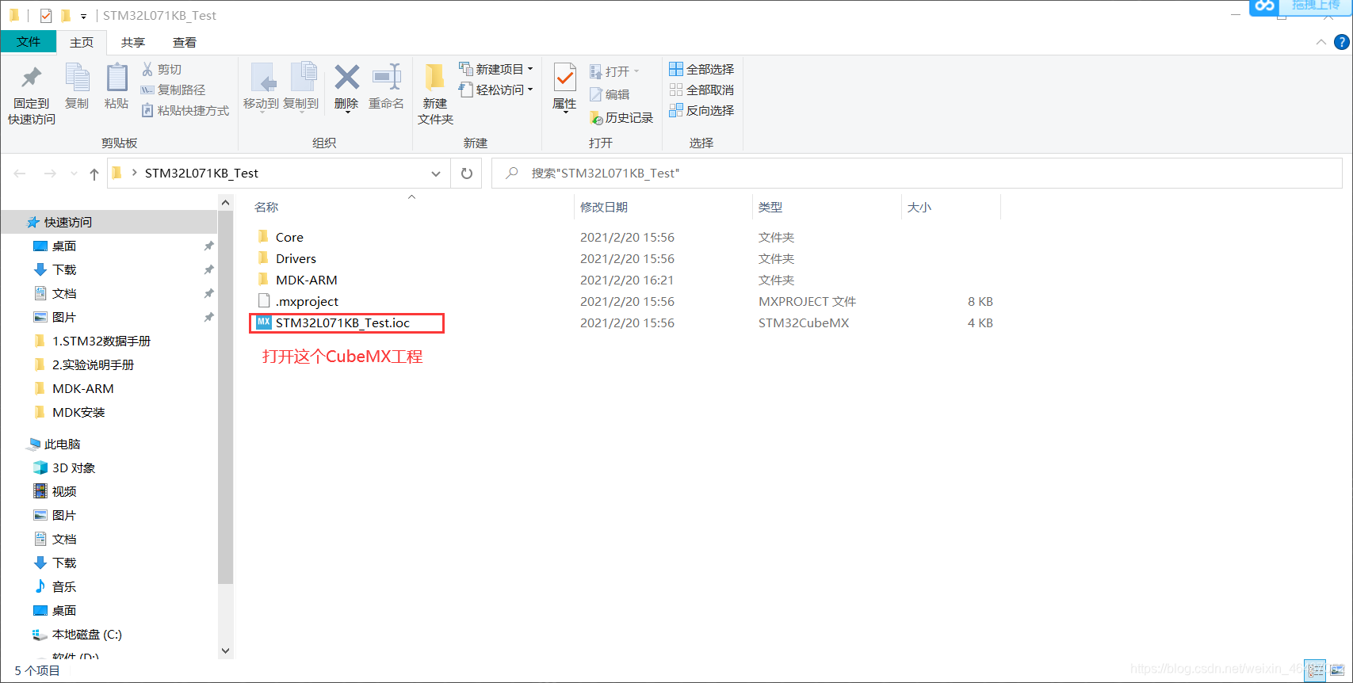Click navigation pane scrollbar down arrow

point(225,651)
